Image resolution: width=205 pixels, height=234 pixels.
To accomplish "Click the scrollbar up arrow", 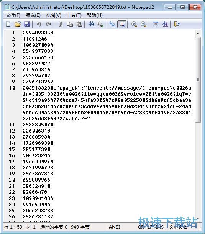I will coord(198,33).
